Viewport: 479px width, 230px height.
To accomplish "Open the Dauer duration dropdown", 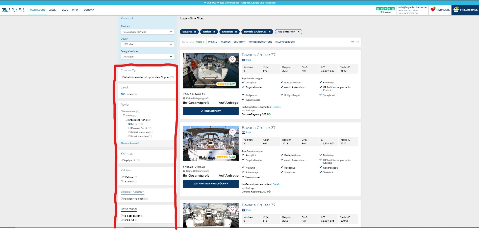I will [147, 44].
